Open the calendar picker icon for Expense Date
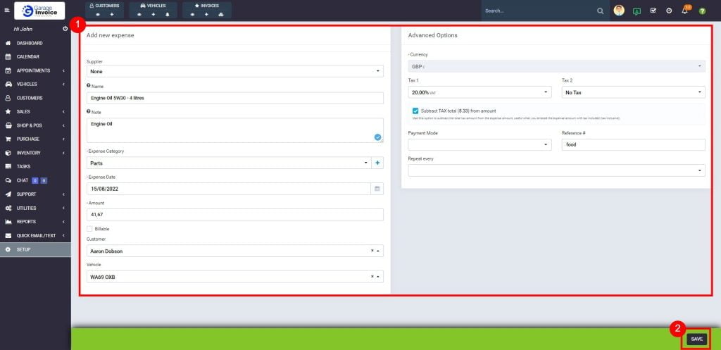The width and height of the screenshot is (721, 350). tap(377, 189)
